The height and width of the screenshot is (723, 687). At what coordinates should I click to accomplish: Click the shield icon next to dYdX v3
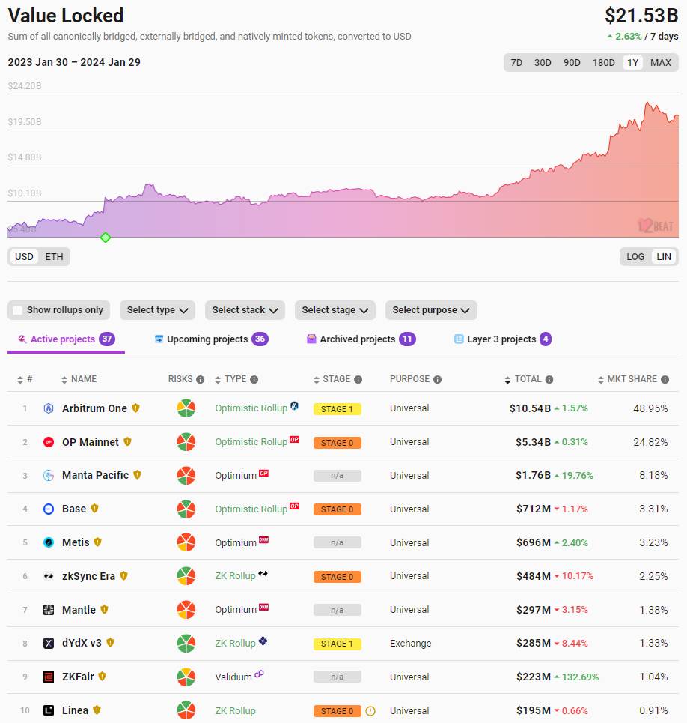point(110,643)
